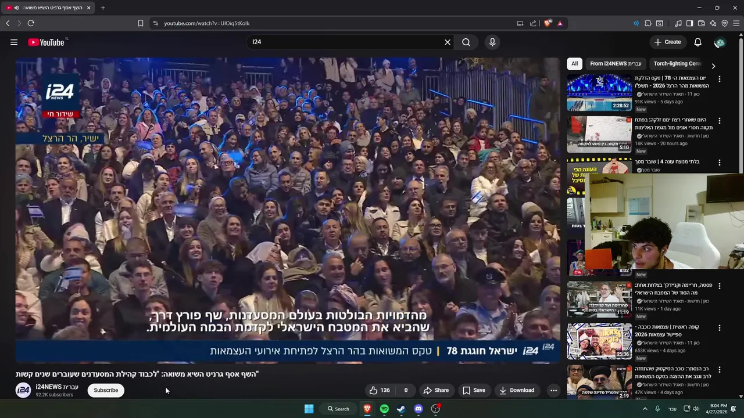Click the main video player

[288, 210]
